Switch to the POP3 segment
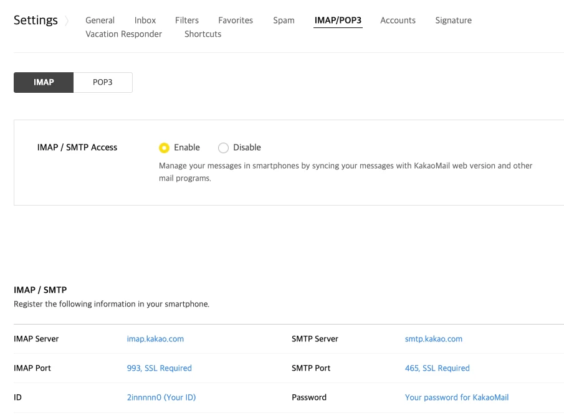564x418 pixels. coord(103,82)
